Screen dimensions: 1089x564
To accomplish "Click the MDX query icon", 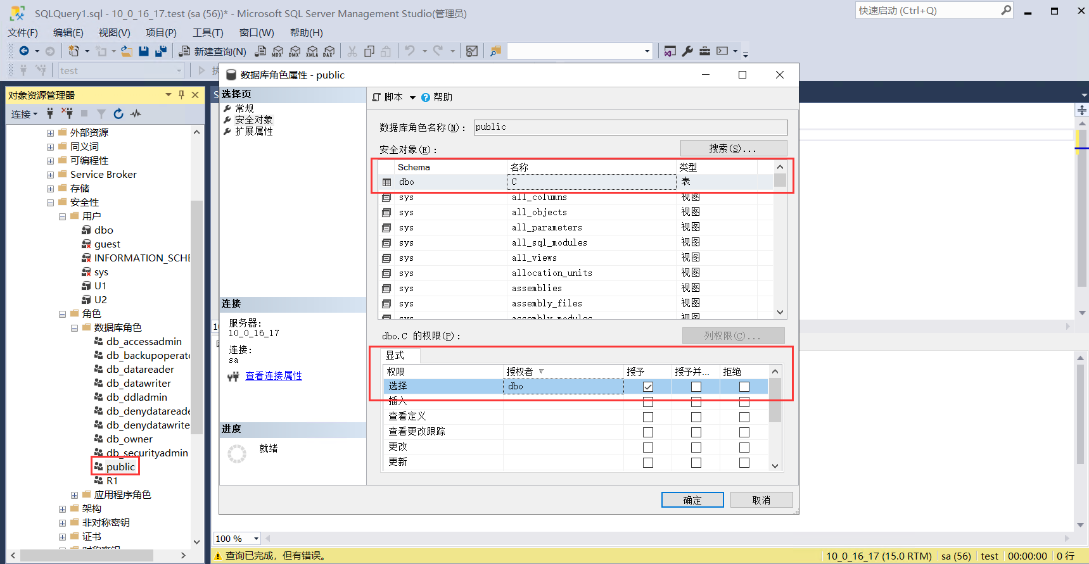I will click(x=277, y=51).
